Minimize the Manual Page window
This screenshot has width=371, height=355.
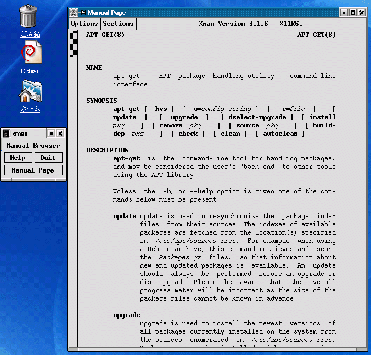click(x=344, y=13)
